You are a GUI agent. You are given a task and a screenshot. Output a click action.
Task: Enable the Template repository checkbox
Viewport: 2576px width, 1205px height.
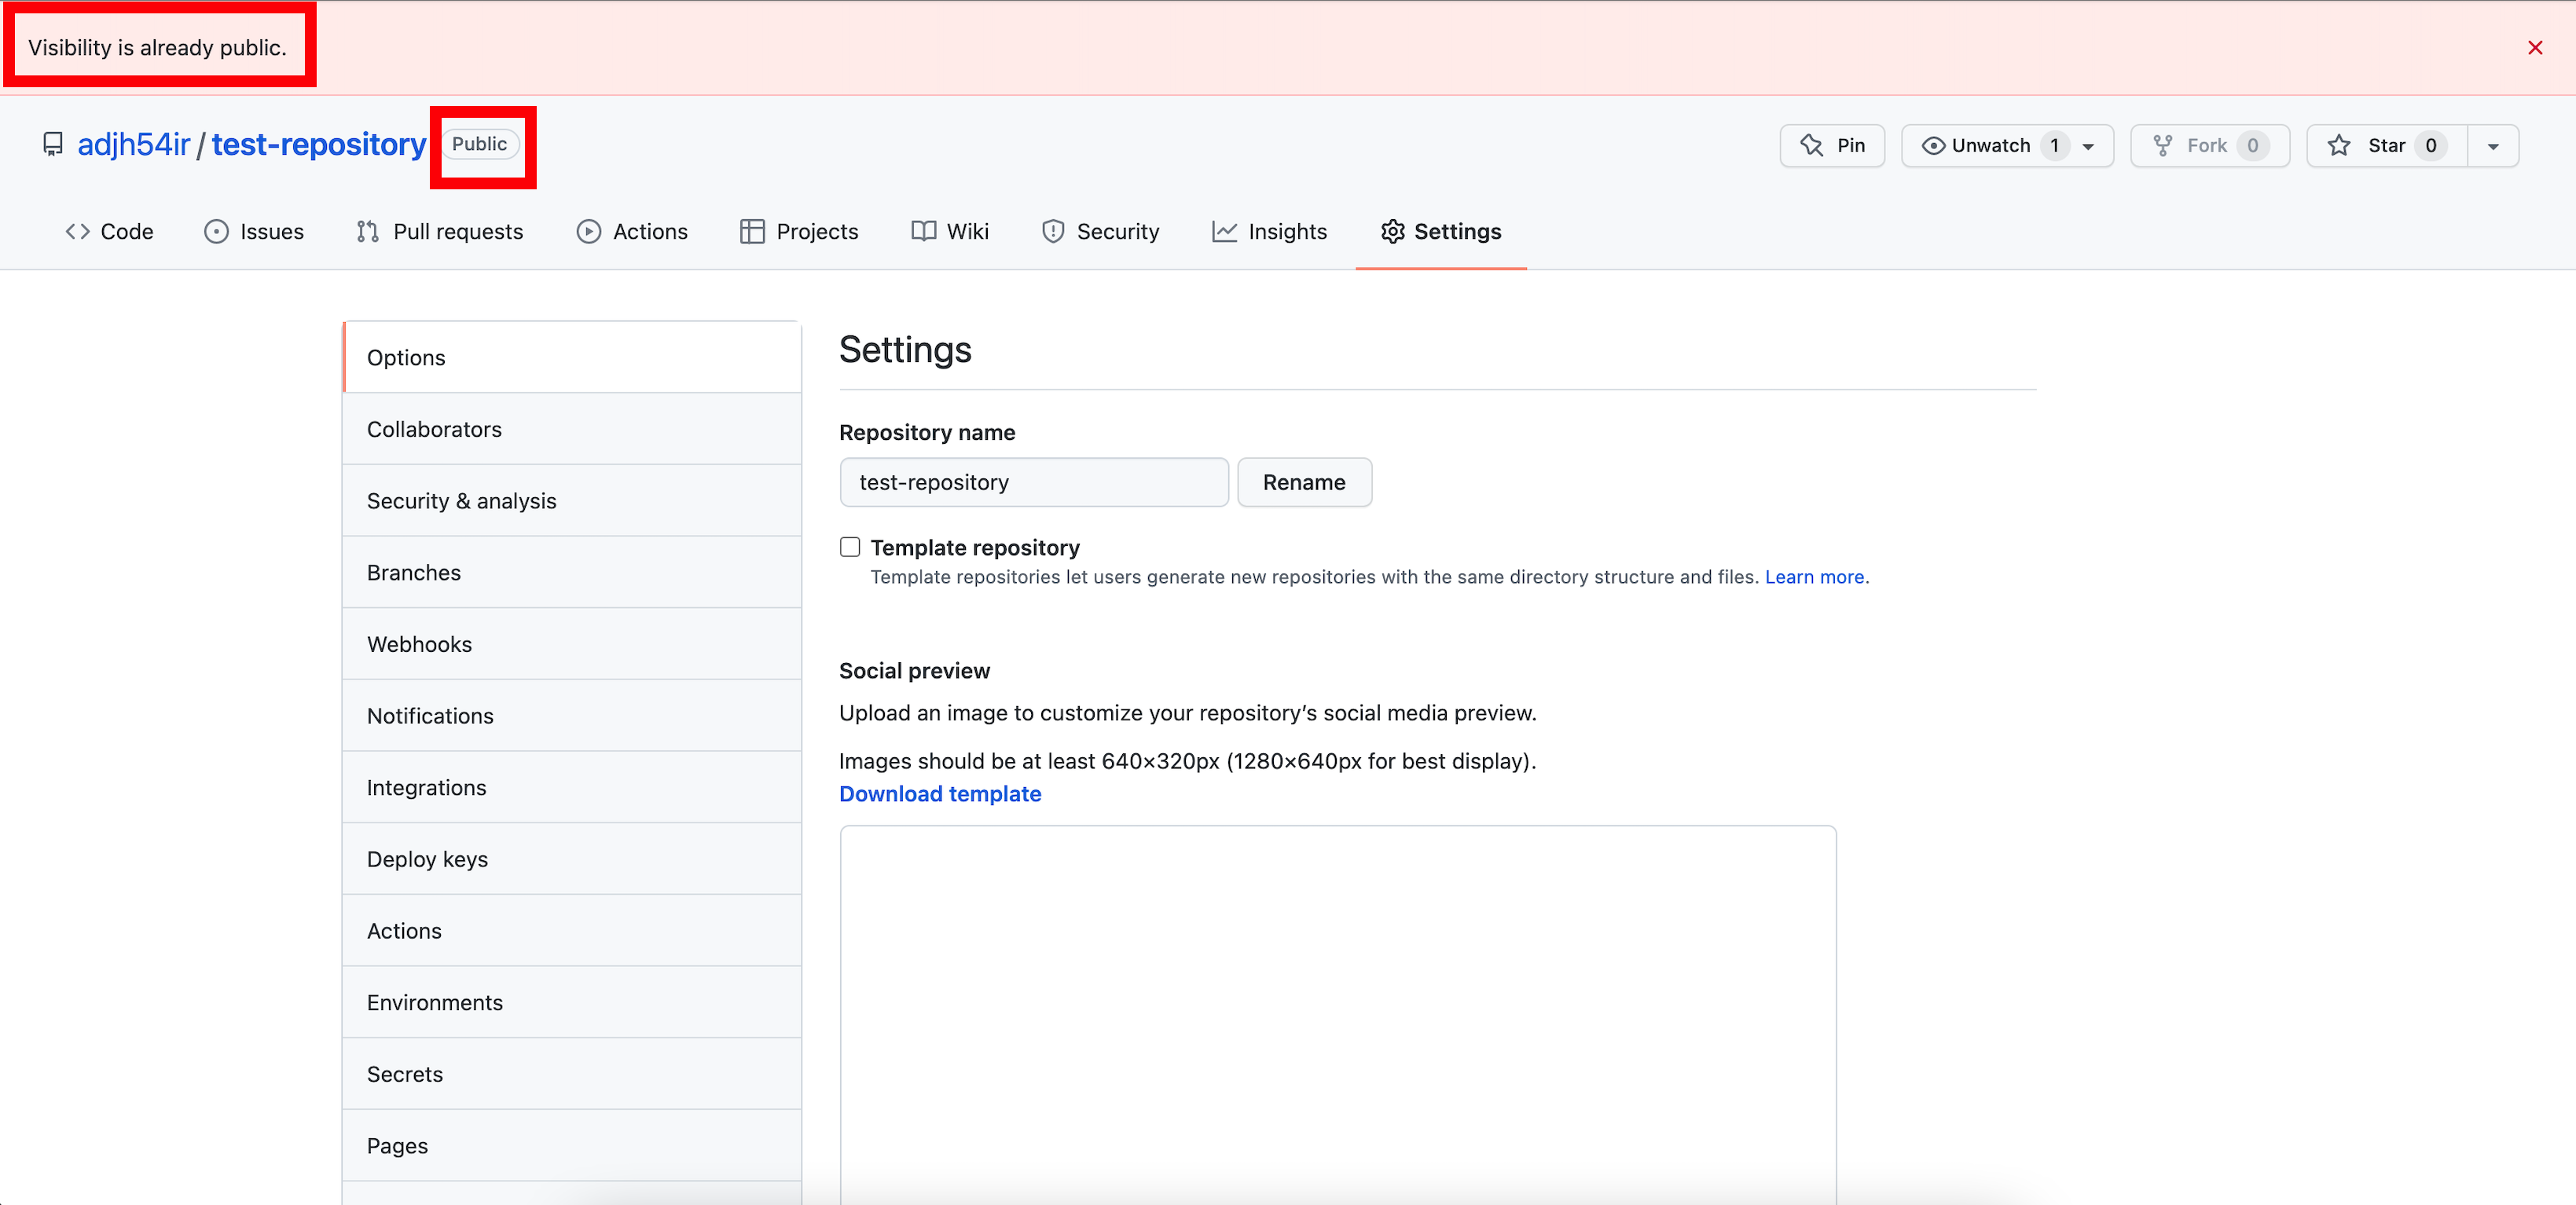tap(850, 547)
